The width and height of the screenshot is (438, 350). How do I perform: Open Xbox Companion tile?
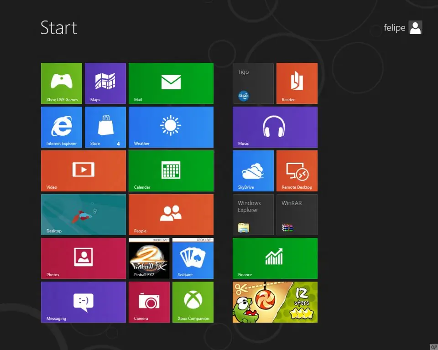click(193, 302)
